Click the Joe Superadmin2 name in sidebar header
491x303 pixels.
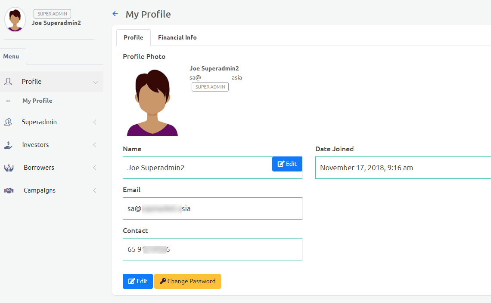56,23
